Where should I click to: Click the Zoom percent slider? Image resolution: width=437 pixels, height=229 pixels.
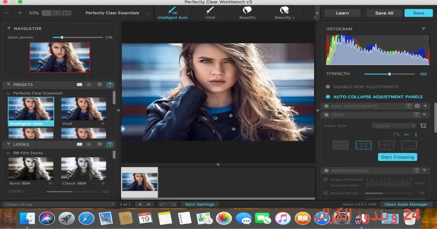(x=78, y=37)
